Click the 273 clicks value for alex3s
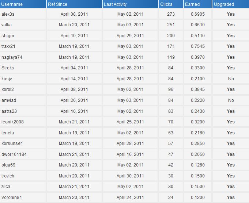The width and height of the screenshot is (249, 203). coord(171,14)
